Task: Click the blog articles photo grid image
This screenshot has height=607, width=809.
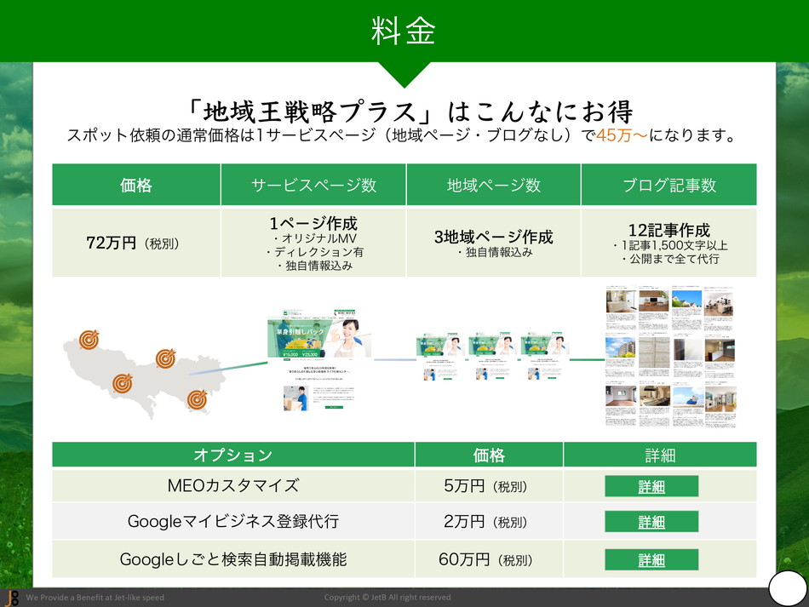Action: click(669, 356)
